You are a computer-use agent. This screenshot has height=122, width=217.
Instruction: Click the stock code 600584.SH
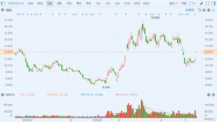point(16,3)
